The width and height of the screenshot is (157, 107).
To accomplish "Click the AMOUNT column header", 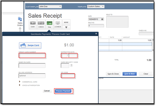I will click(126, 37).
